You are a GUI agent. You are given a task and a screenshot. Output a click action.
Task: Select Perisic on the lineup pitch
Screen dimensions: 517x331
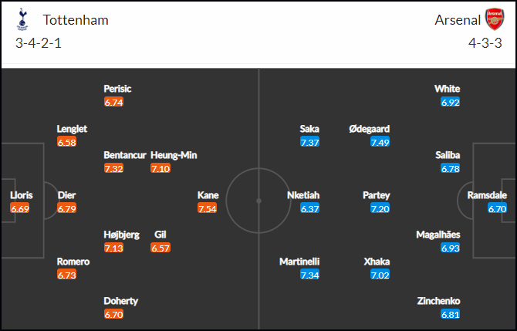click(x=117, y=89)
